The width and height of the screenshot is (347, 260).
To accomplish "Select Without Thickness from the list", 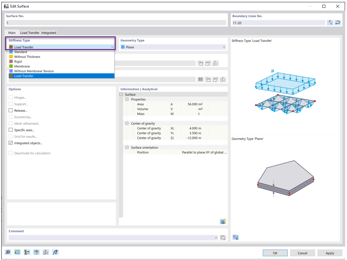I will click(x=61, y=57).
